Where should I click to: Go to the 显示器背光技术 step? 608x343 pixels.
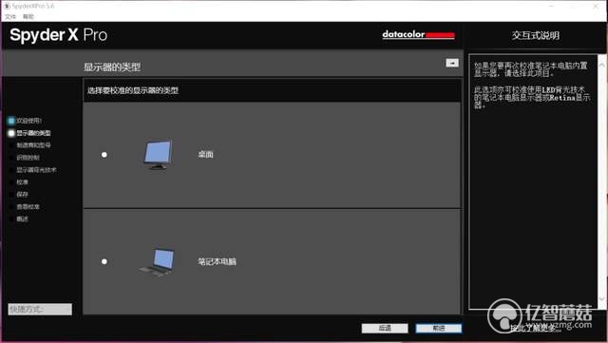36,170
